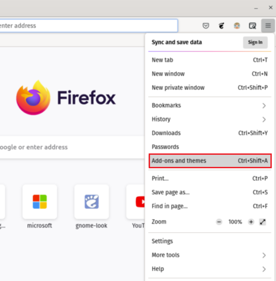
Task: Open the hamburger application menu icon
Action: click(268, 26)
